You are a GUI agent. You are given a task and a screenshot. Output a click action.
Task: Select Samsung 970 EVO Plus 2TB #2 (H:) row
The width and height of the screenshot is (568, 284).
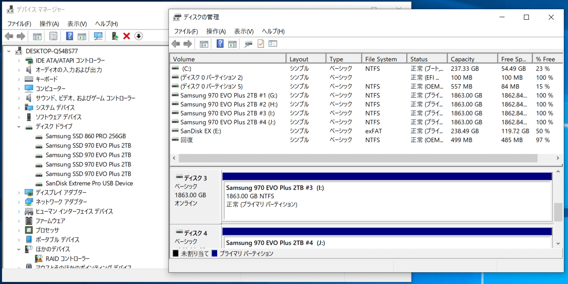366,104
